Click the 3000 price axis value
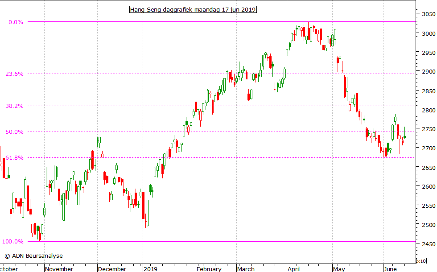The height and width of the screenshot is (272, 437). point(427,33)
